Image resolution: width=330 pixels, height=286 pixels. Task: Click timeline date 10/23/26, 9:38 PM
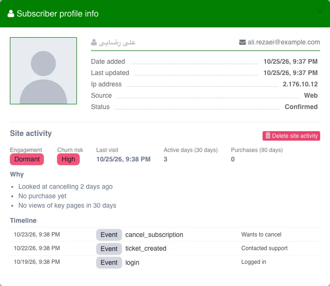[37, 235]
